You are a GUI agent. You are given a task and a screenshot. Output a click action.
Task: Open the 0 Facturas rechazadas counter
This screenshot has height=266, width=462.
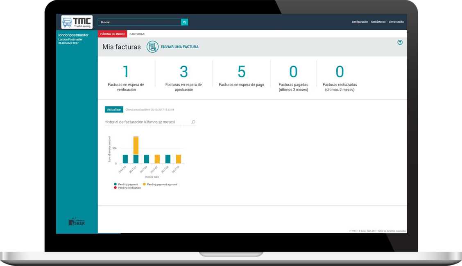[340, 78]
